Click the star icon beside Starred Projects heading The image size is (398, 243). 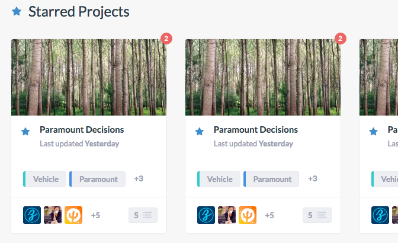click(17, 12)
